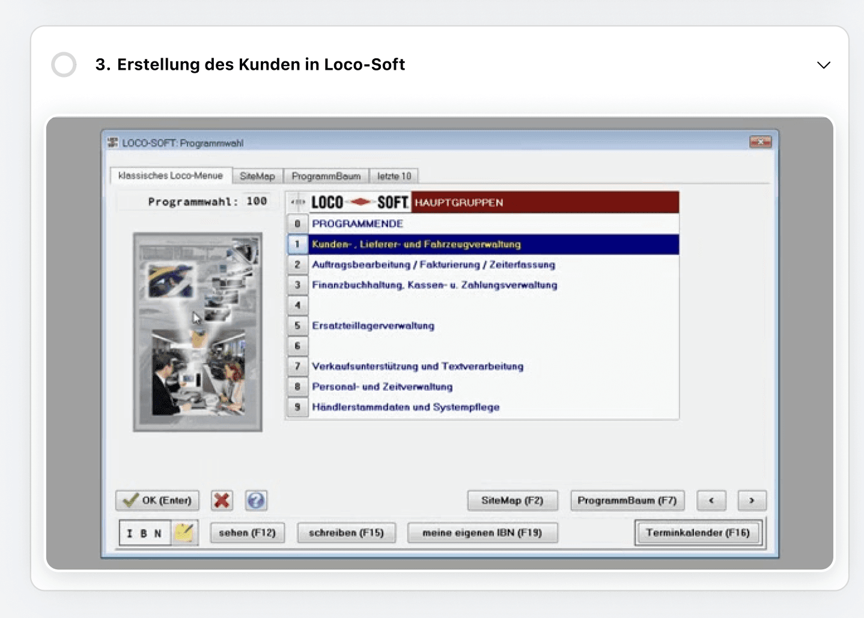864x618 pixels.
Task: Click number button 7 in the menu list
Action: (x=297, y=367)
